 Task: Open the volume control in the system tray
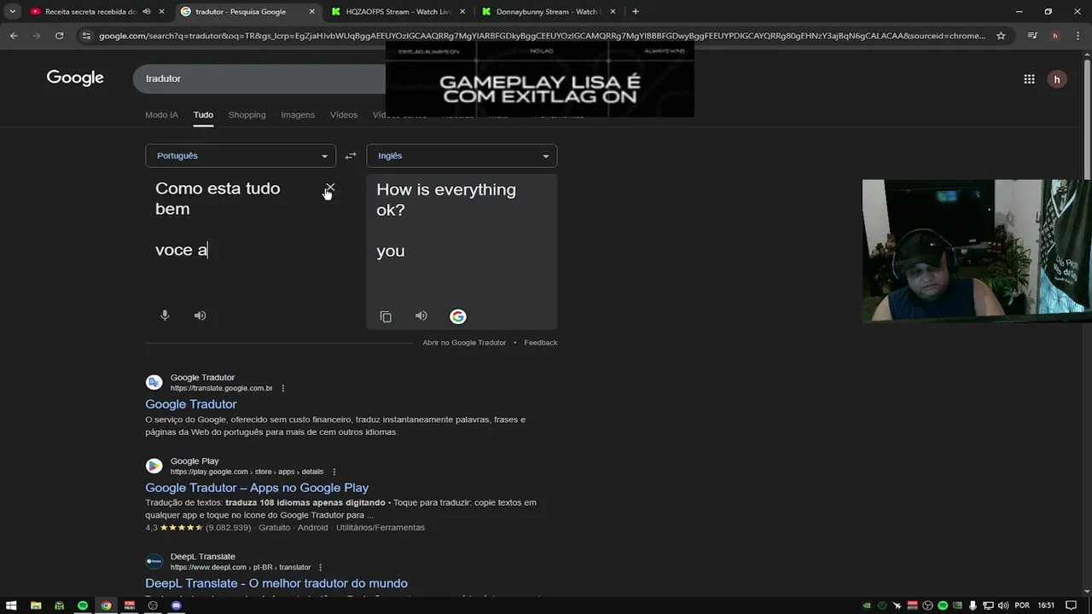pyautogui.click(x=1003, y=605)
